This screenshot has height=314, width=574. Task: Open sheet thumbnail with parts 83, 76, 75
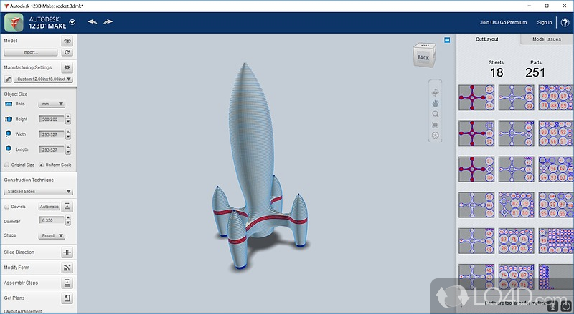[516, 241]
